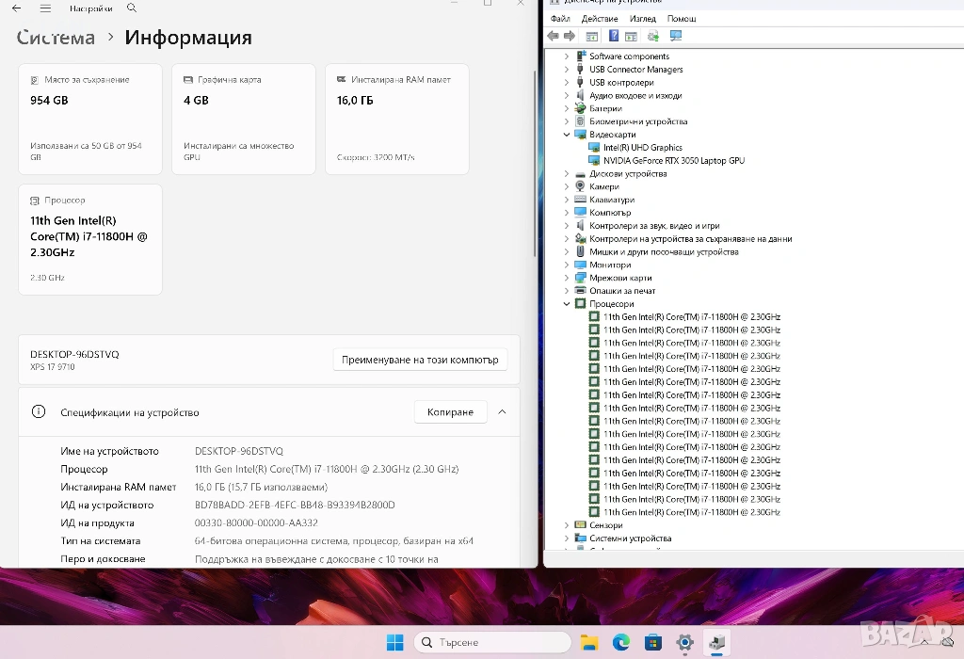964x659 pixels.
Task: Click the scan for hardware changes icon
Action: coord(675,36)
